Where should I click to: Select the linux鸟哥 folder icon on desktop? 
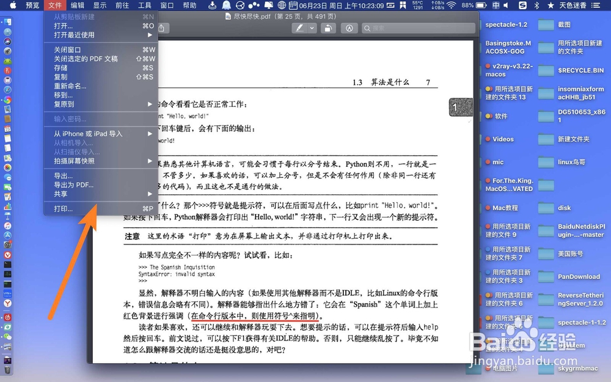point(546,162)
